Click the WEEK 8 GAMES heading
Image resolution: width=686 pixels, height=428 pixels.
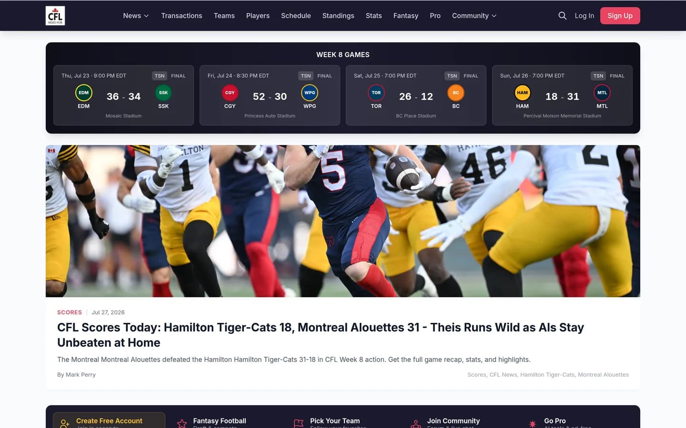tap(343, 55)
